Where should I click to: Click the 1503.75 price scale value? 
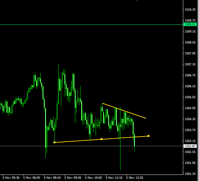coord(190,130)
